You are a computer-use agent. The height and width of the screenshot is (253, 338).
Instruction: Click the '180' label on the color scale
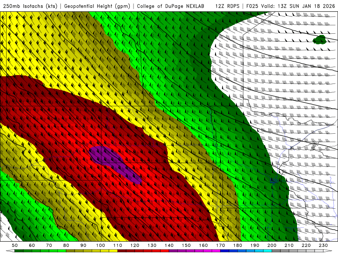coord(237,245)
